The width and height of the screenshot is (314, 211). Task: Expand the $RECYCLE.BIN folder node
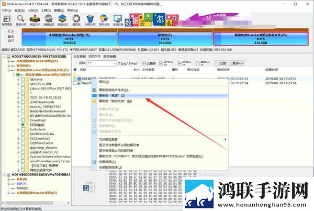(18, 84)
